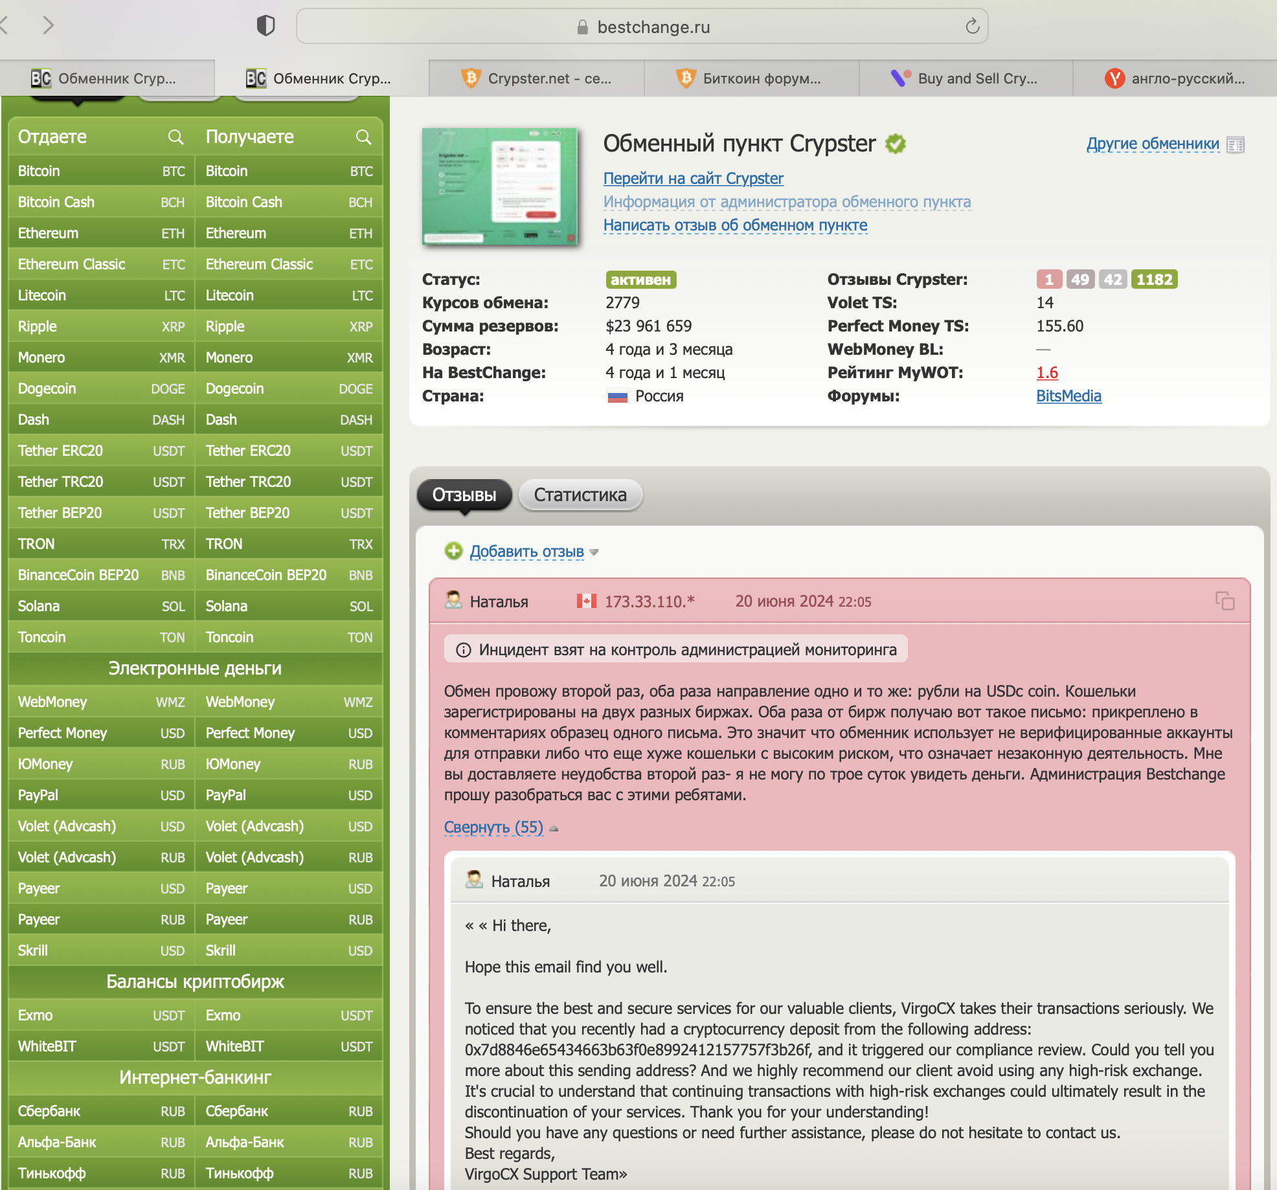Collapse comments via Свернуть (55)
This screenshot has height=1190, width=1277.
pyautogui.click(x=493, y=827)
